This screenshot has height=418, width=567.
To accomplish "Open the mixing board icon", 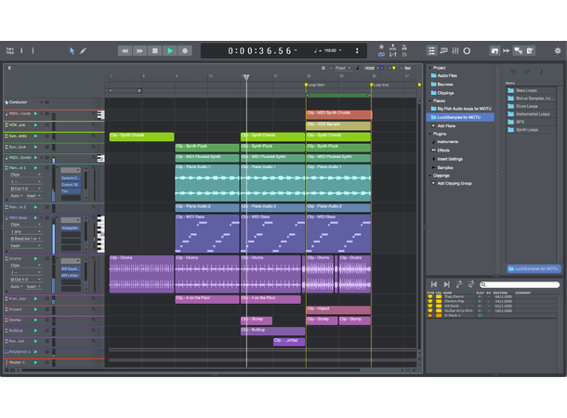I will pyautogui.click(x=455, y=51).
